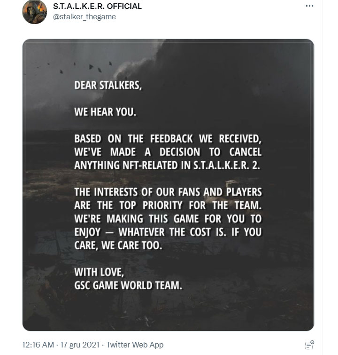Image resolution: width=338 pixels, height=355 pixels.
Task: Click "CARE, WE CARE TOO." text
Action: coord(118,245)
